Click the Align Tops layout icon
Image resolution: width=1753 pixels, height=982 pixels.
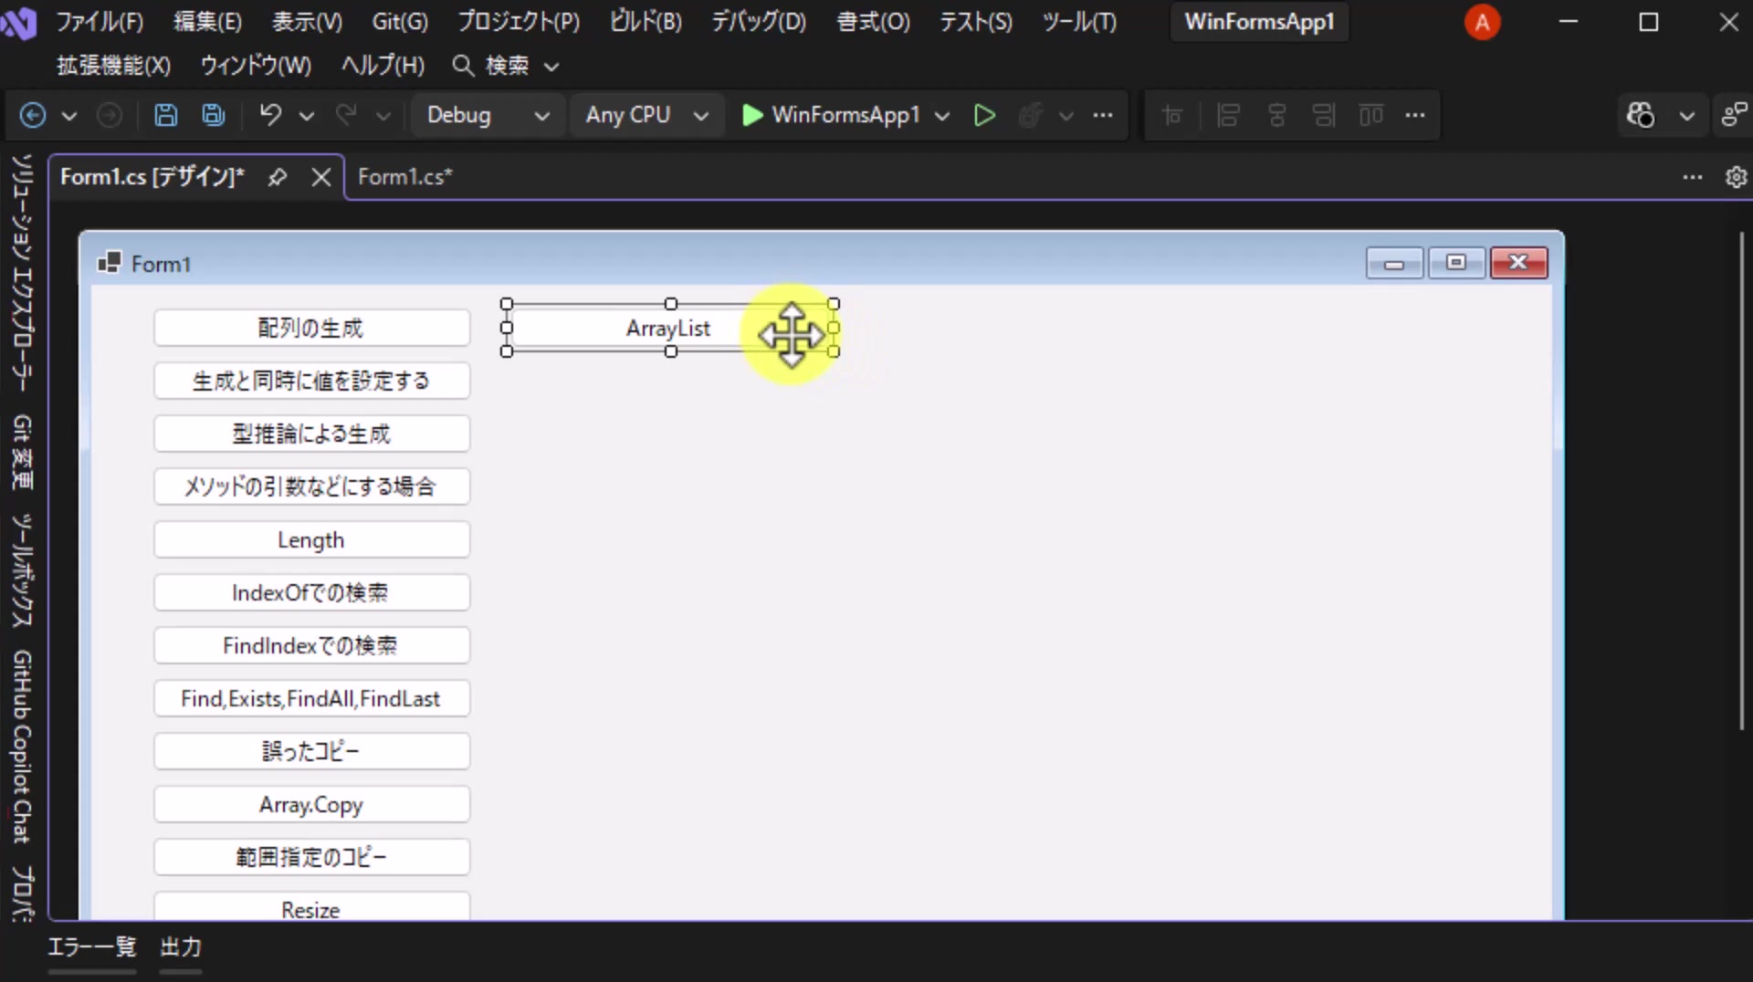coord(1370,115)
